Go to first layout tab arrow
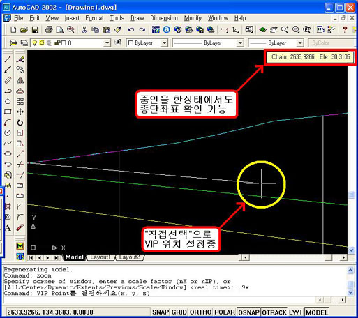Image resolution: width=358 pixels, height=318 pixels. (31, 257)
